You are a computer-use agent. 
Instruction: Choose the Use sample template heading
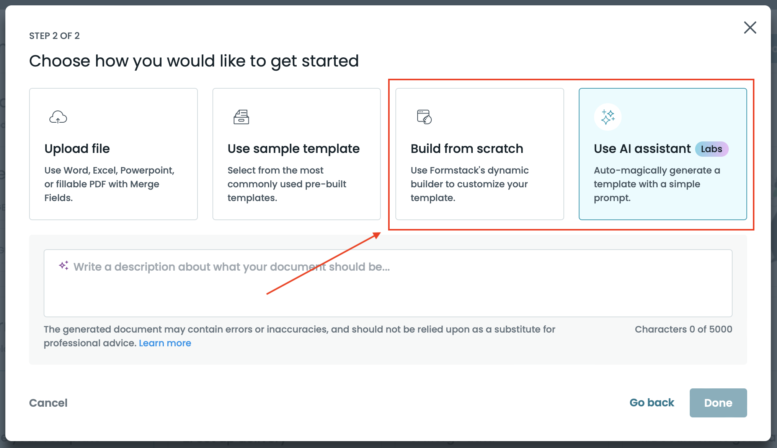293,149
